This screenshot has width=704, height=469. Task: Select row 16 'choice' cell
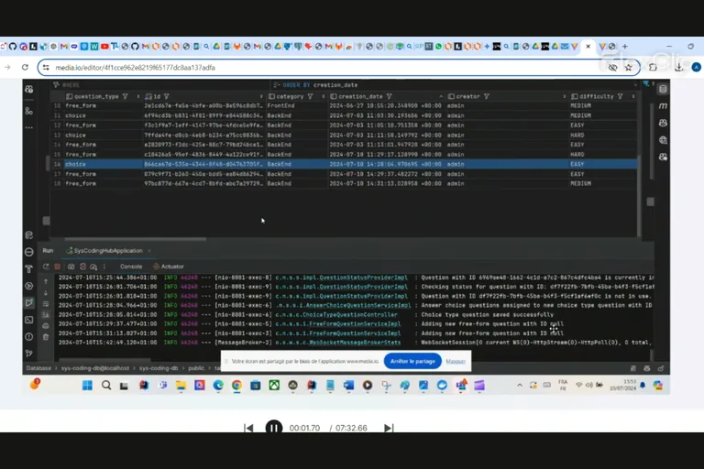(104, 164)
